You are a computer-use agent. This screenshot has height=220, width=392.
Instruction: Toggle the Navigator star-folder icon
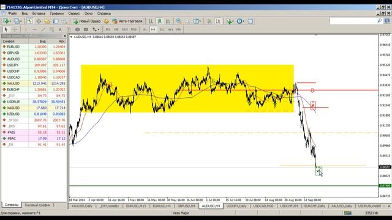click(x=47, y=21)
